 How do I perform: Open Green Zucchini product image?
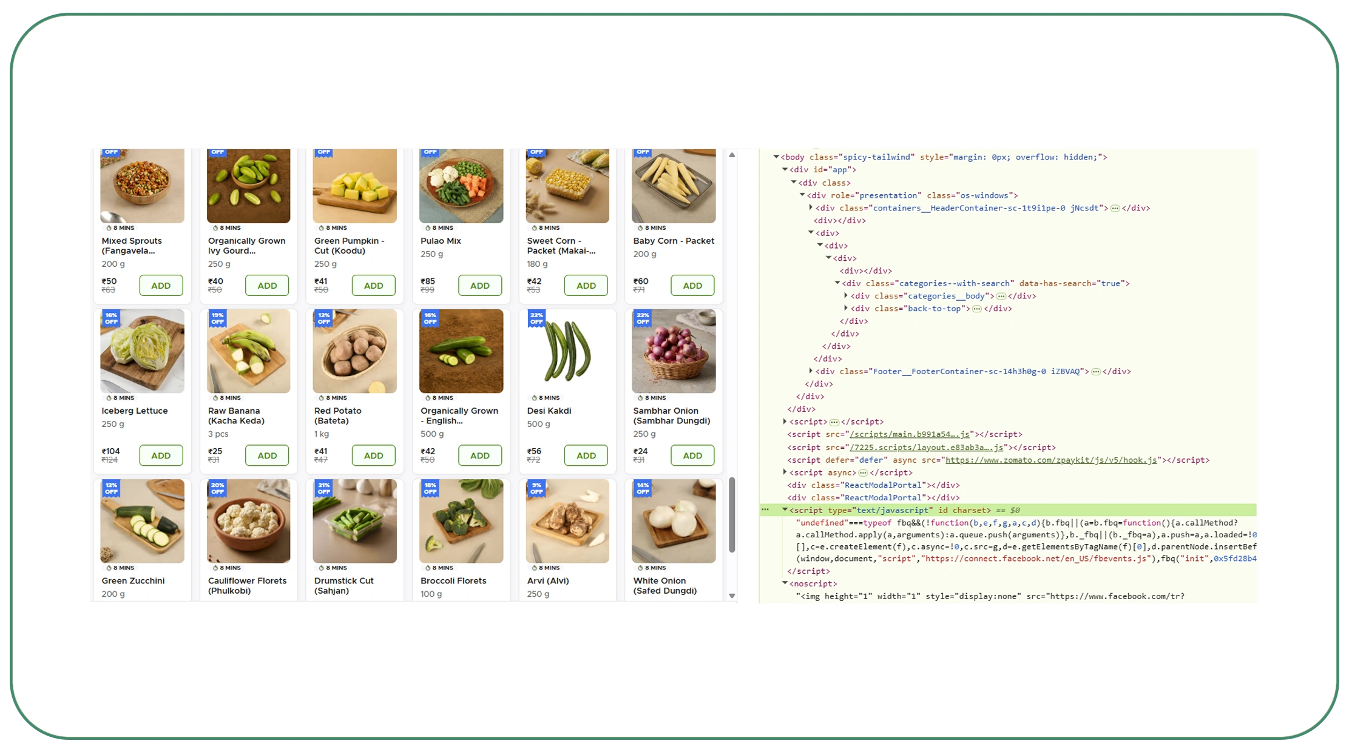click(142, 521)
